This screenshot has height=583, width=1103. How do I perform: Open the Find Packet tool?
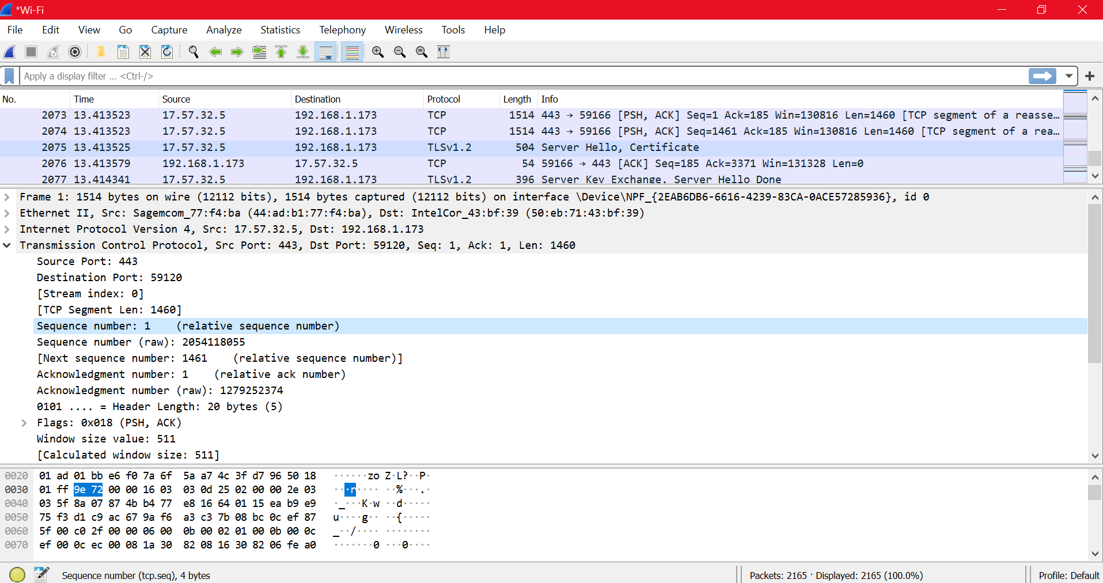click(x=193, y=52)
